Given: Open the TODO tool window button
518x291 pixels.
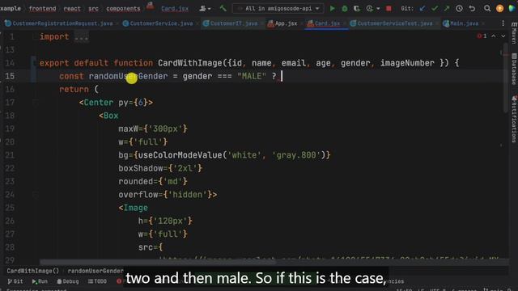Looking at the screenshot, I should (97, 281).
